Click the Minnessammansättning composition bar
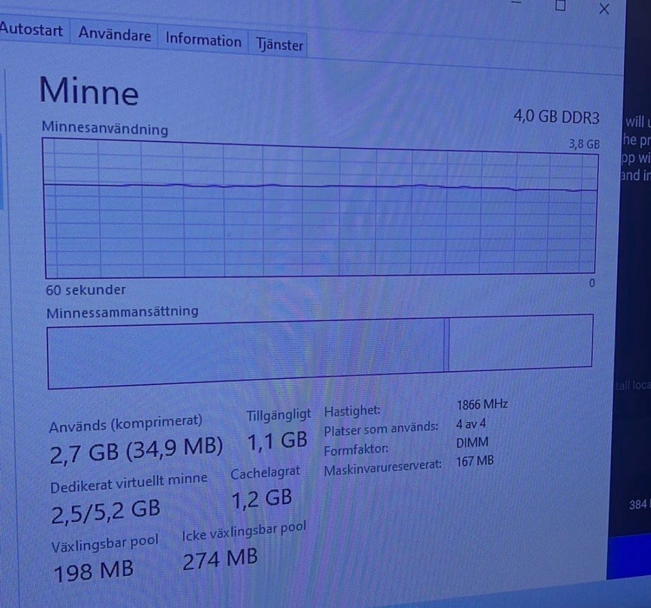The width and height of the screenshot is (651, 608). point(320,351)
